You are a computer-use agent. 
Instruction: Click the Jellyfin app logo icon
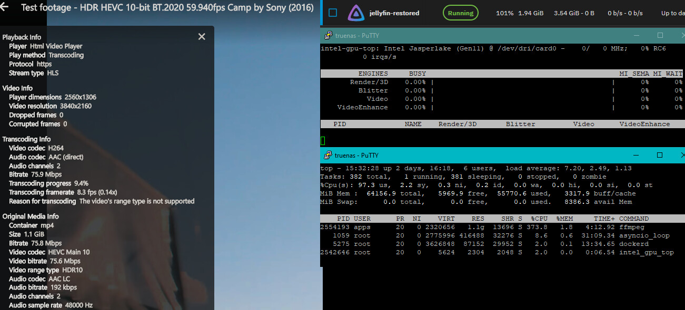tap(356, 13)
